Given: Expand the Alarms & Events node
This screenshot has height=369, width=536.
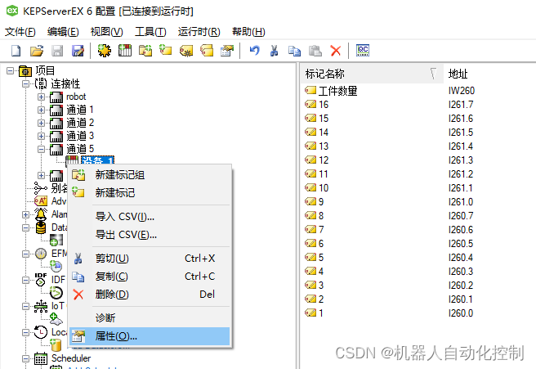Looking at the screenshot, I should click(25, 214).
